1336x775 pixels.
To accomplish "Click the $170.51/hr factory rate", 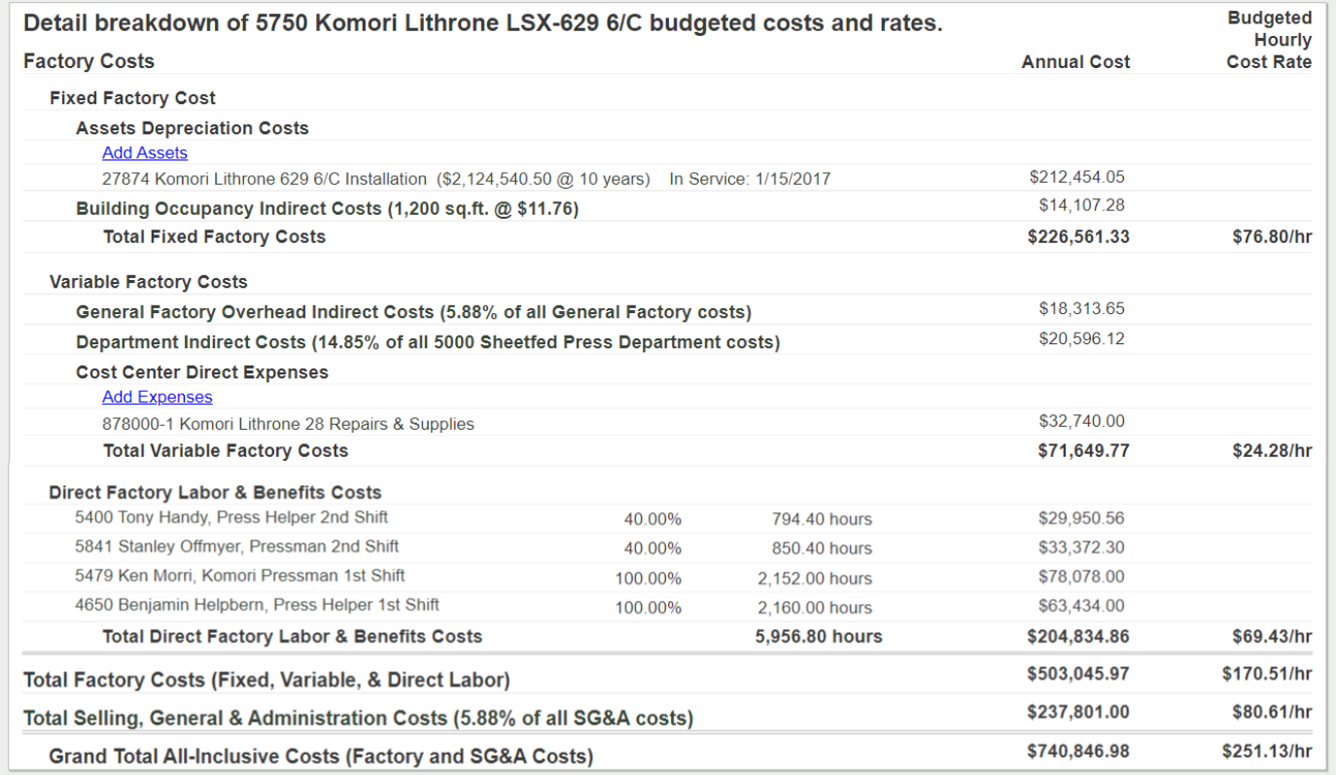I will (x=1267, y=673).
